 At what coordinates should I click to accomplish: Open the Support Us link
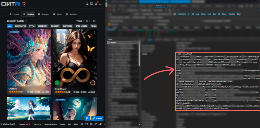[x=25, y=124]
